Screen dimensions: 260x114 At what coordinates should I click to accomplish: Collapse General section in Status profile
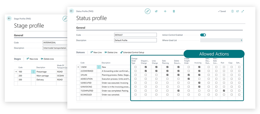click(x=81, y=28)
